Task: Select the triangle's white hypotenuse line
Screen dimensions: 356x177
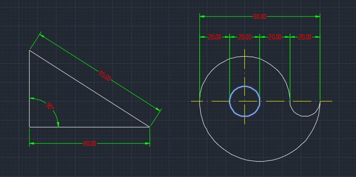Action: click(90, 89)
